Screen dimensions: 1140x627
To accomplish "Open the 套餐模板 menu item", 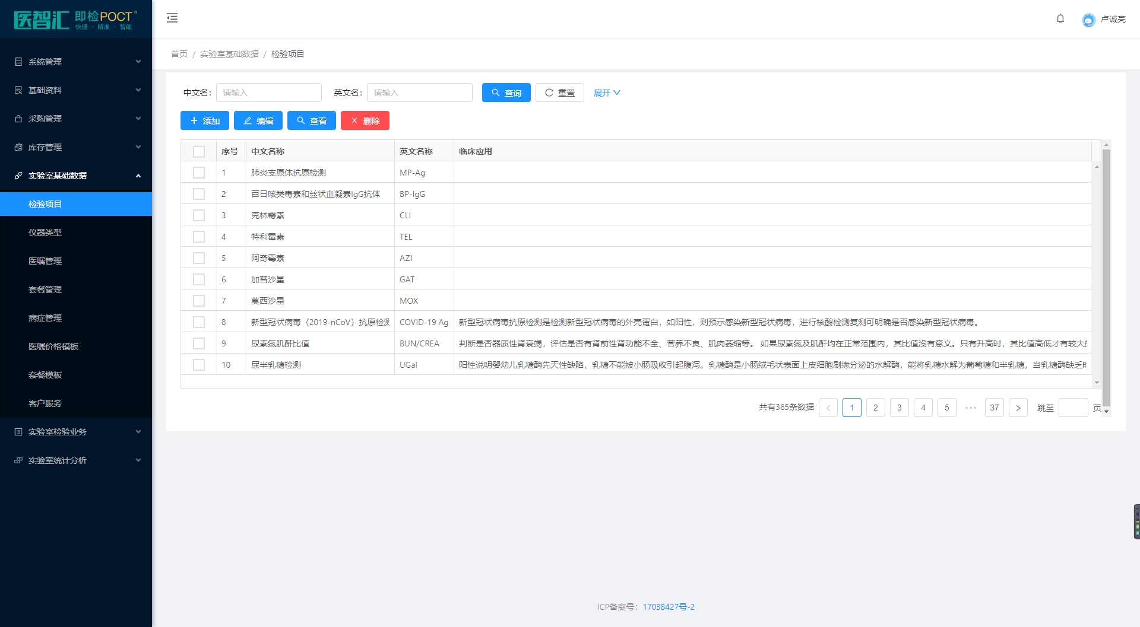I will (x=76, y=375).
